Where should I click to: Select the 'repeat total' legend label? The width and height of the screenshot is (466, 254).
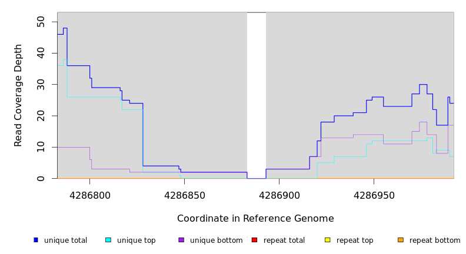tap(284, 240)
